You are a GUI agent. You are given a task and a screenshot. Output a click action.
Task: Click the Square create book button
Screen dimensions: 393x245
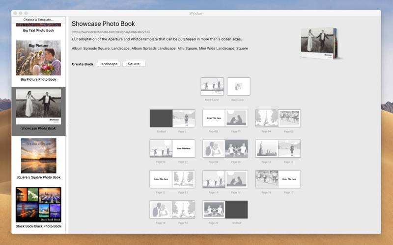click(134, 64)
